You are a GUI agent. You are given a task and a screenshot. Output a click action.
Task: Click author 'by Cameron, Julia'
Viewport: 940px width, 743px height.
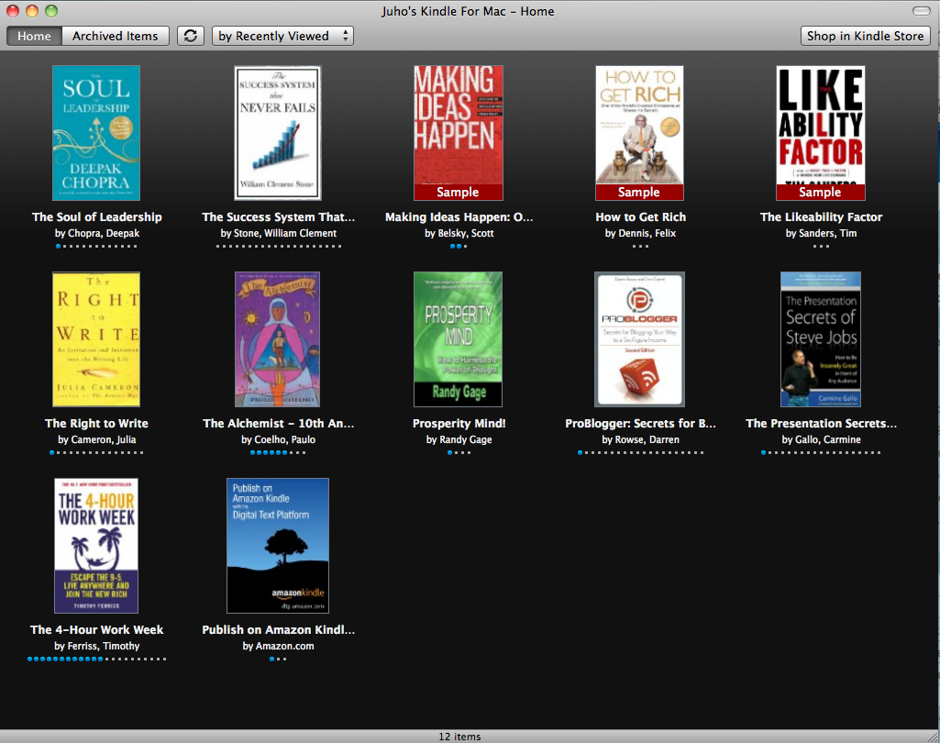96,439
